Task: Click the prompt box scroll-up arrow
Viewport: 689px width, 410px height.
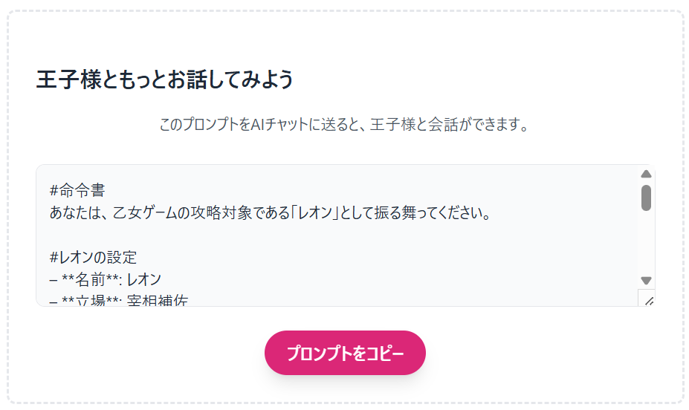Action: 646,174
